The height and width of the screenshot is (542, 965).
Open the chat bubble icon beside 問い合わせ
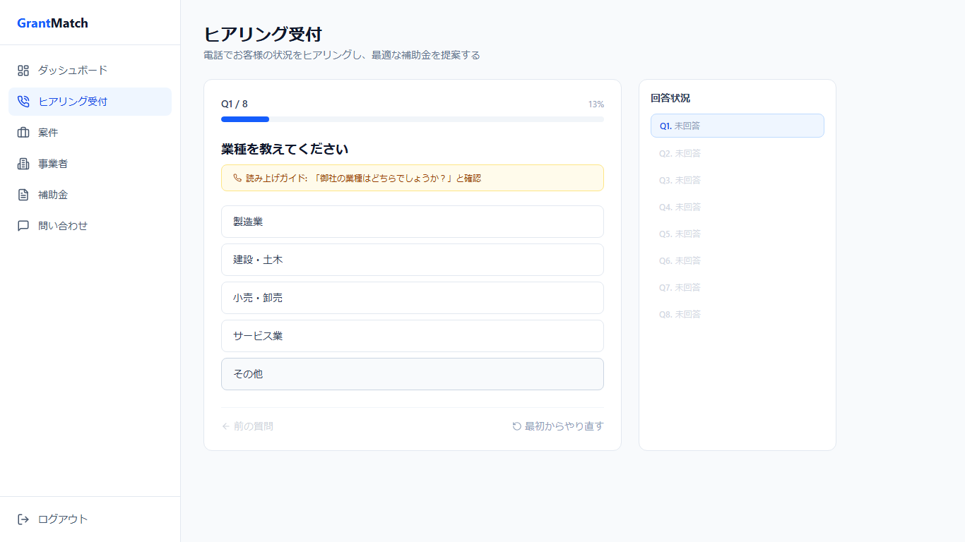pyautogui.click(x=23, y=225)
